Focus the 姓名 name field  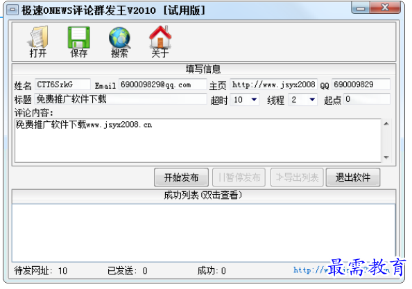(62, 85)
